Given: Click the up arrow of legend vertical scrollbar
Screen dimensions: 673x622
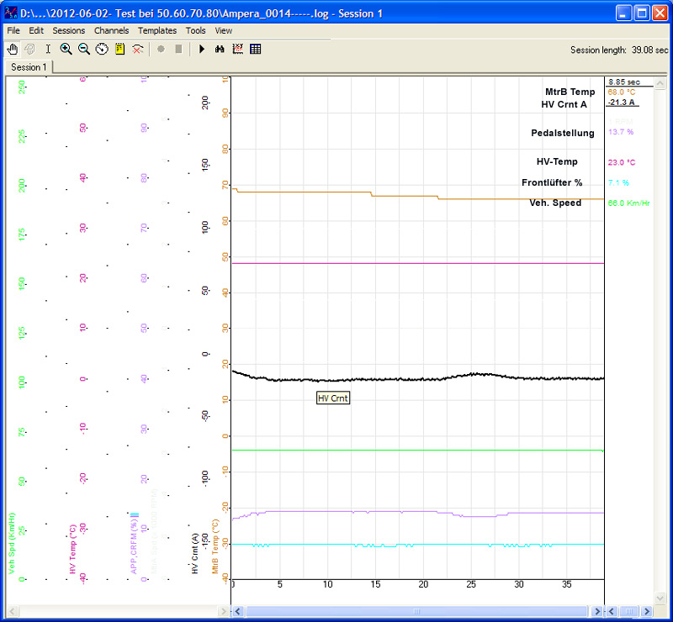Looking at the screenshot, I should pos(660,84).
